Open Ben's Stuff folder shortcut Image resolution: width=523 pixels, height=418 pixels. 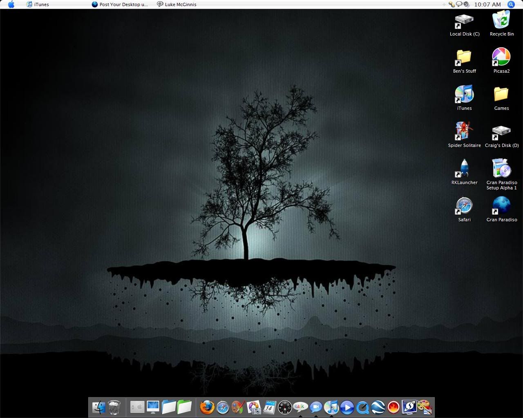[x=465, y=62]
